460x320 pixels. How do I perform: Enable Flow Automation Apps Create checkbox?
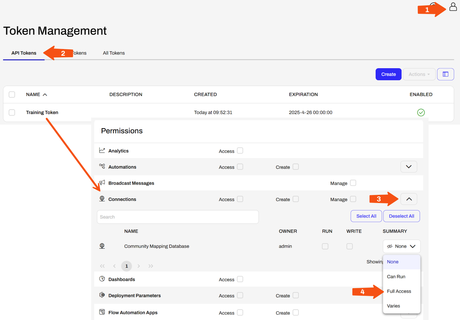[x=296, y=313]
